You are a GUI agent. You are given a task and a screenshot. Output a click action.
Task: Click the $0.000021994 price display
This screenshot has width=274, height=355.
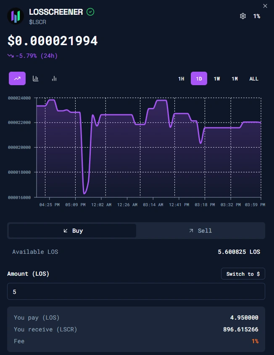point(53,41)
